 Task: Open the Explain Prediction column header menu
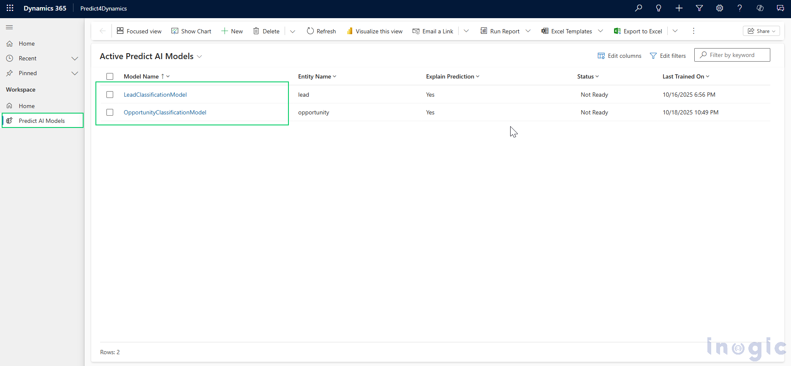pos(453,76)
